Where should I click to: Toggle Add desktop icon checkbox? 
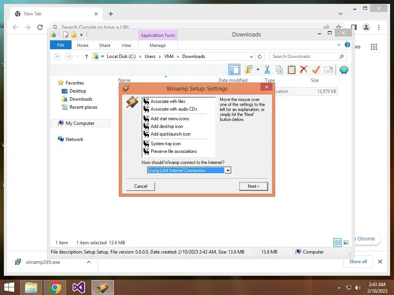coord(146,126)
